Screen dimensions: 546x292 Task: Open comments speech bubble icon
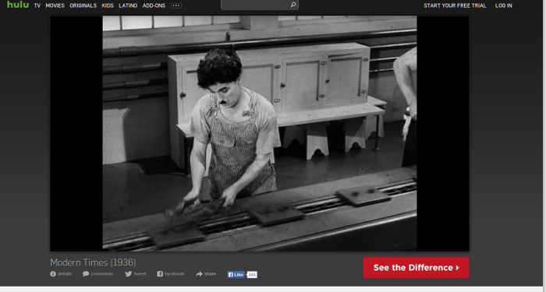coord(86,274)
